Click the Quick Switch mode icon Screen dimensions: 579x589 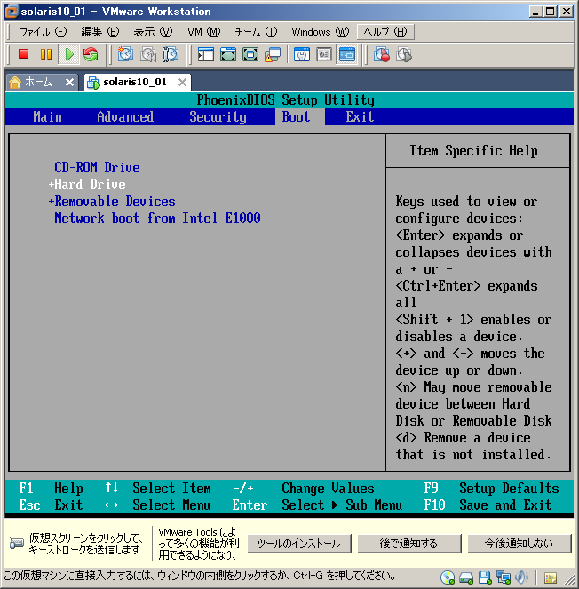pyautogui.click(x=228, y=54)
